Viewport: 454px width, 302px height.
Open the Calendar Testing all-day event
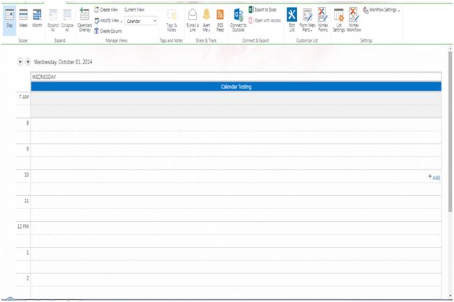pyautogui.click(x=236, y=86)
